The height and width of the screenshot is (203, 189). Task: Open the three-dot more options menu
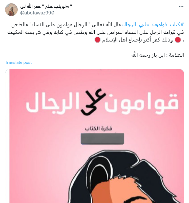(x=181, y=7)
